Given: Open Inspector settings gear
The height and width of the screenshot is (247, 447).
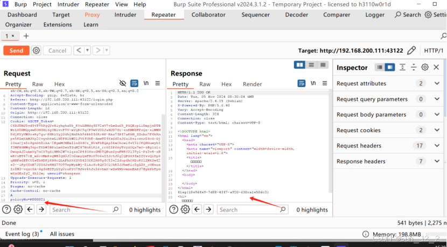Looking at the screenshot, I should [425, 67].
